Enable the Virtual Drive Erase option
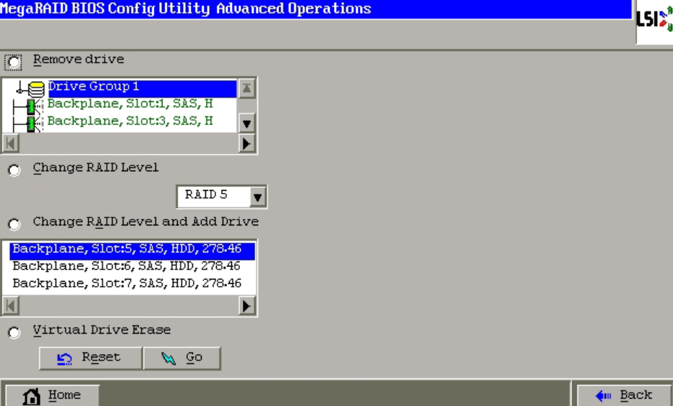The height and width of the screenshot is (406, 673). [14, 332]
